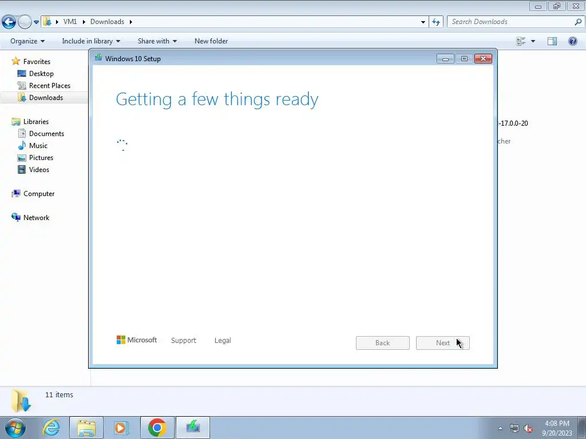Select the VM1 breadcrumb in address bar
The image size is (586, 439).
pos(70,22)
